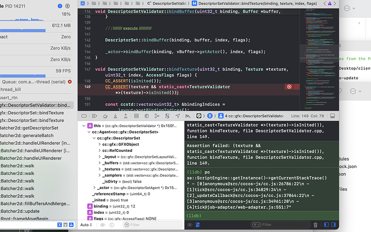Hide the debug area panel button
Image resolution: width=371 pixels, height=232 pixels.
[332, 116]
